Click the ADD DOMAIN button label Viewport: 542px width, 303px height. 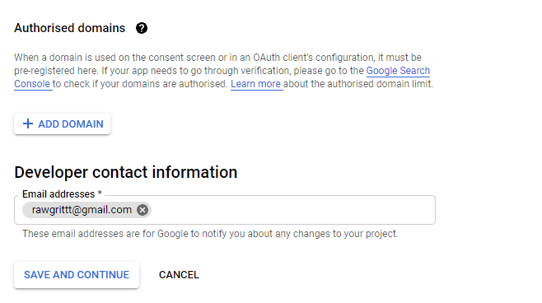tap(71, 124)
